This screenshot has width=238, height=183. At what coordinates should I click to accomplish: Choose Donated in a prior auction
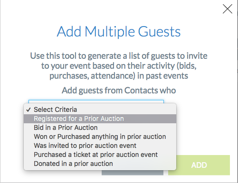(100, 164)
